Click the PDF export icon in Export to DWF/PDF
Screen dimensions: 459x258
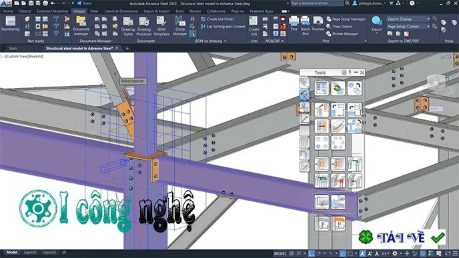coord(406,33)
